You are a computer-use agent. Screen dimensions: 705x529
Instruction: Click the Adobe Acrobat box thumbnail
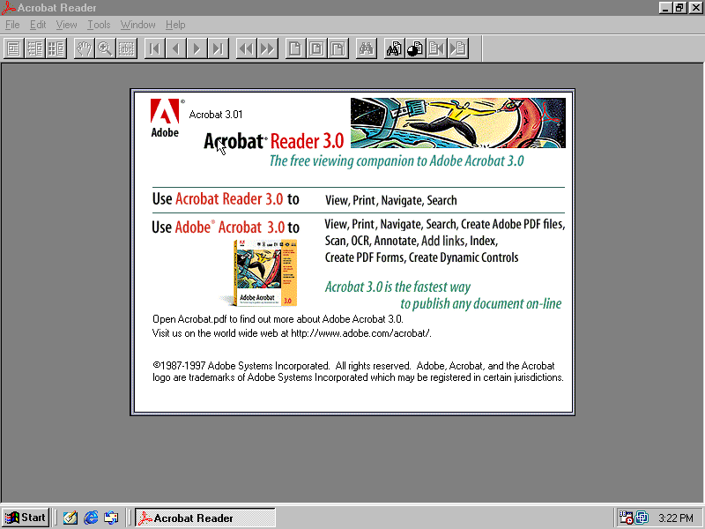pyautogui.click(x=258, y=272)
